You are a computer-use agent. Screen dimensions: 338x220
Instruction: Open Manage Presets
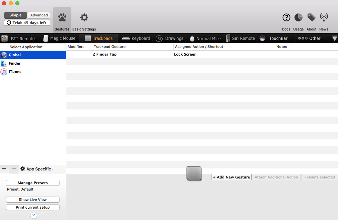(33, 183)
